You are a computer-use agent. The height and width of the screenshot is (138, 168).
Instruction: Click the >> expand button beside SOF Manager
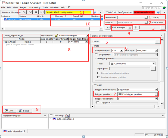pyautogui.click(x=108, y=27)
